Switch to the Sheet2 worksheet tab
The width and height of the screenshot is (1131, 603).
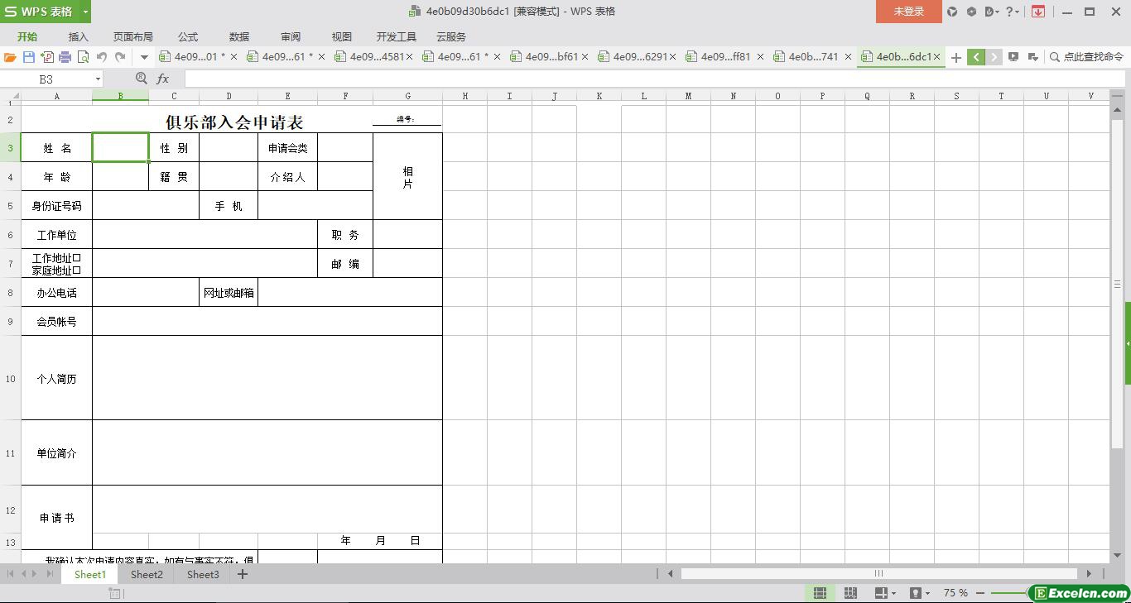pos(147,574)
